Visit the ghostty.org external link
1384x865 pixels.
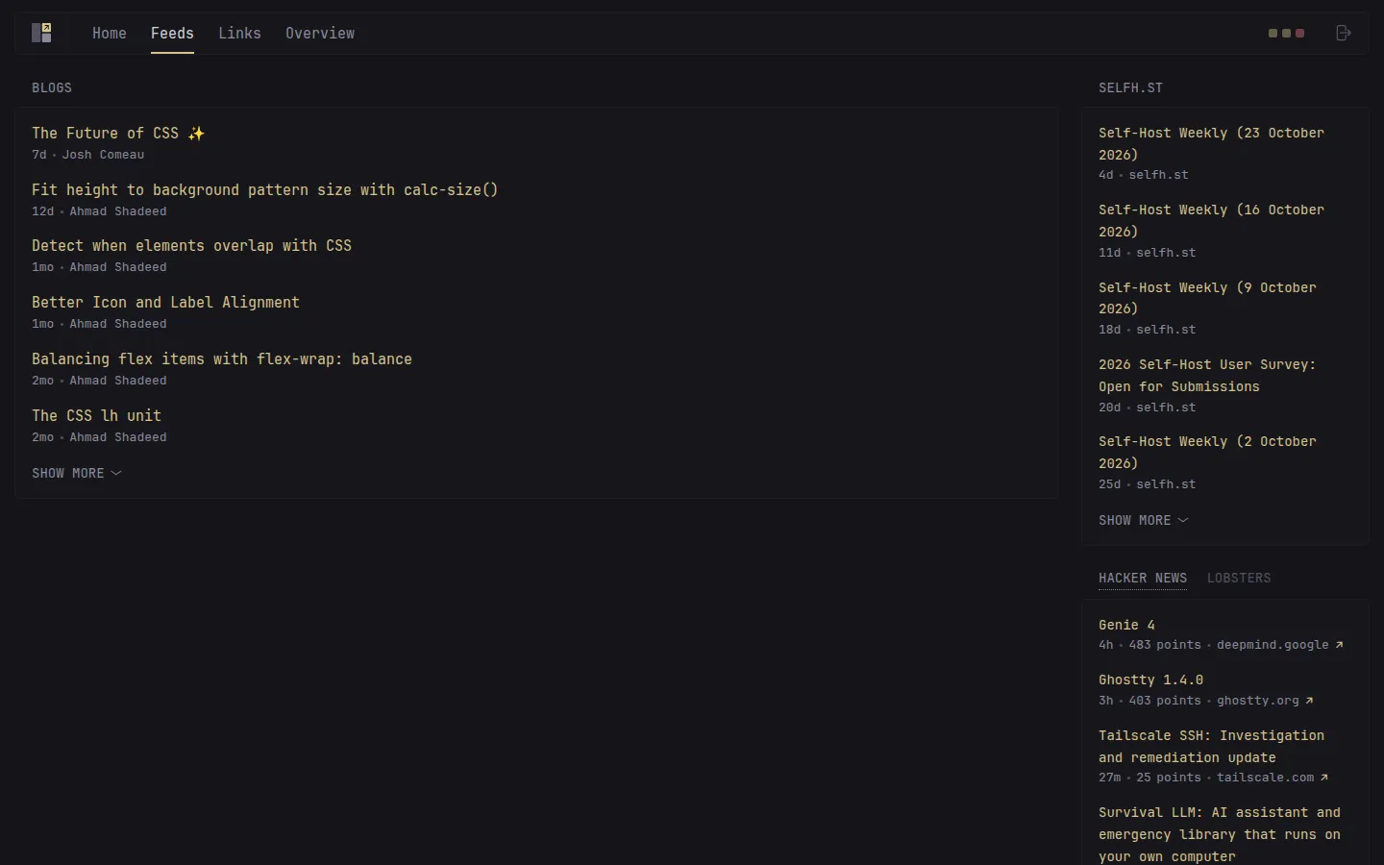tap(1265, 701)
